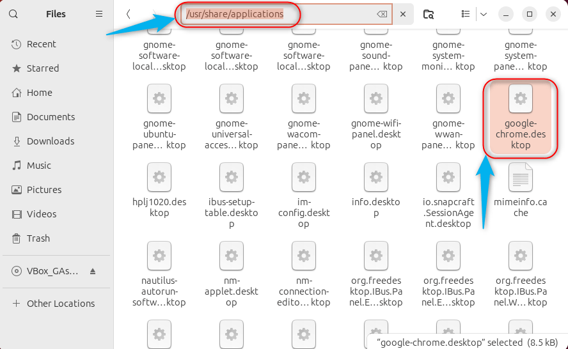Select mimeinfo.cache text file icon

click(521, 177)
